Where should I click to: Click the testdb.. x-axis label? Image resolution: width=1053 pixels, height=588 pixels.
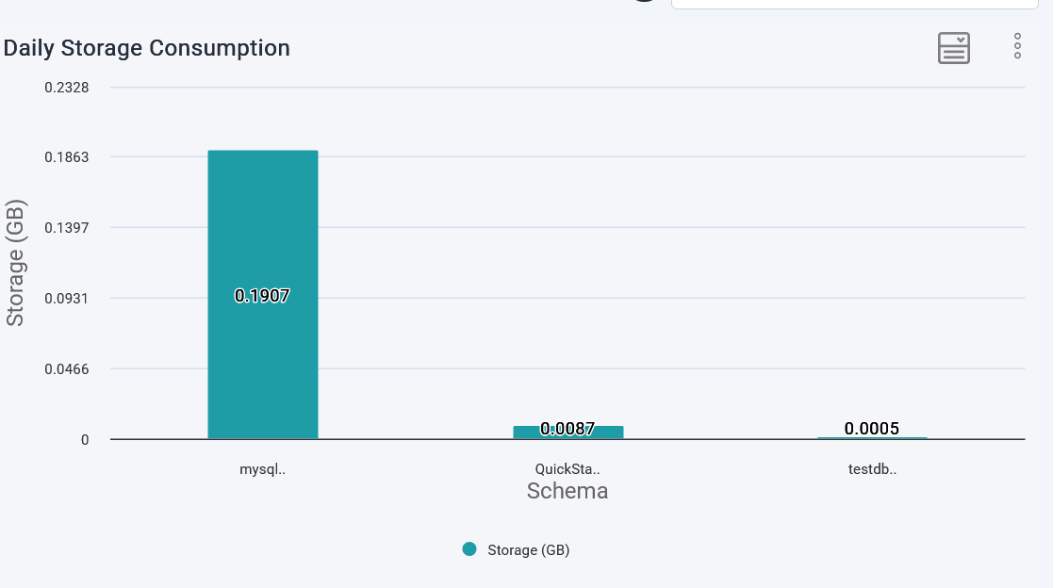pyautogui.click(x=872, y=469)
